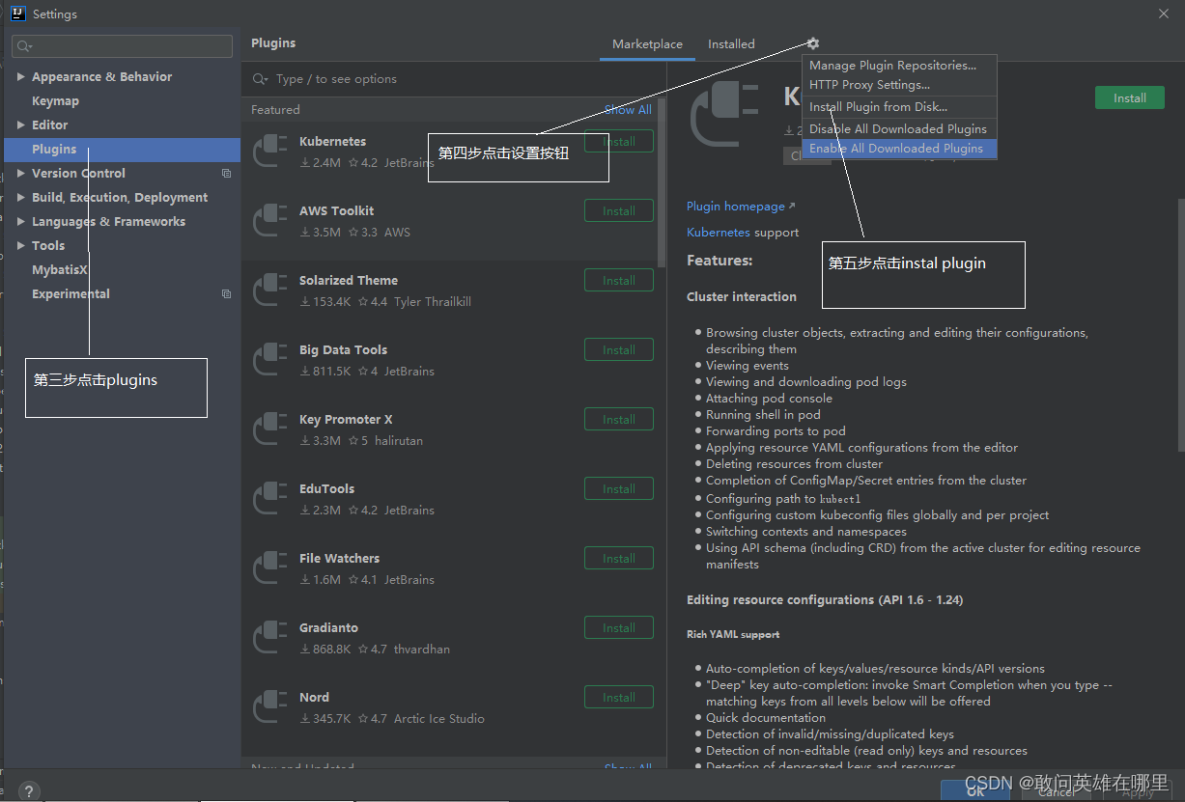Viewport: 1185px width, 802px height.
Task: Install the Gradianto plugin
Action: [619, 627]
